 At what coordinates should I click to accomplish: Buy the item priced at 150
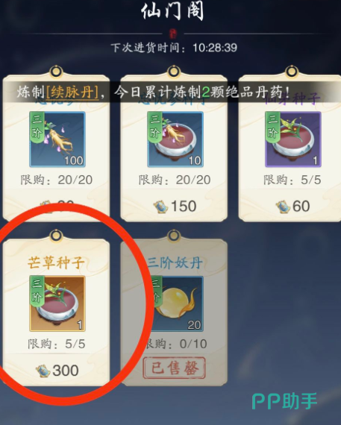[175, 207]
